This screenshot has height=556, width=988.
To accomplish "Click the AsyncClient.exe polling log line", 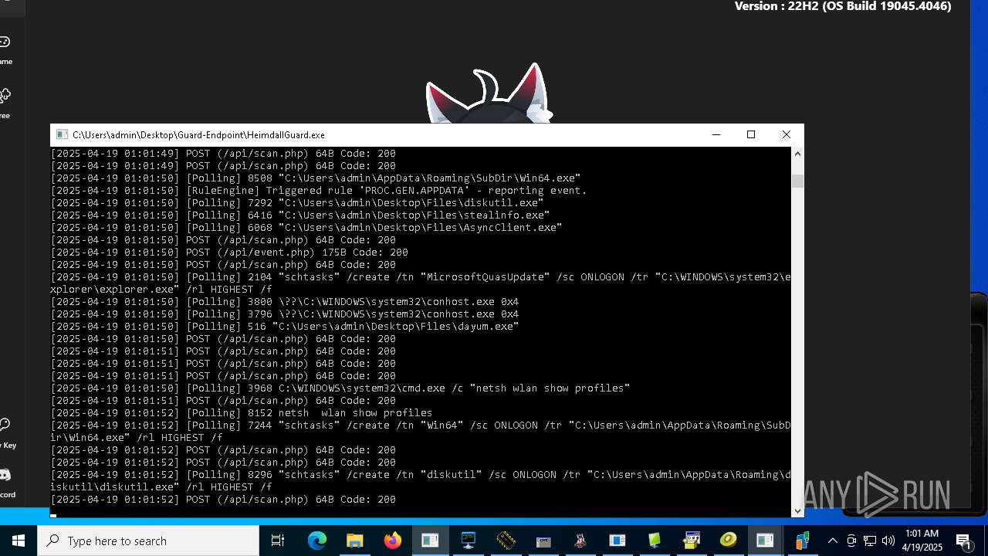I will coord(306,228).
